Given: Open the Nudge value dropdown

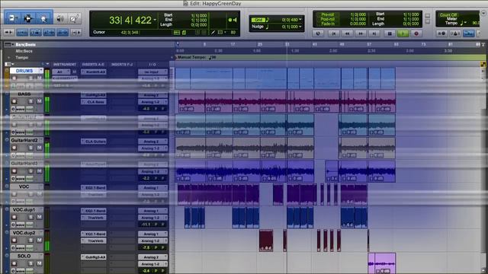Looking at the screenshot, I should pos(300,27).
